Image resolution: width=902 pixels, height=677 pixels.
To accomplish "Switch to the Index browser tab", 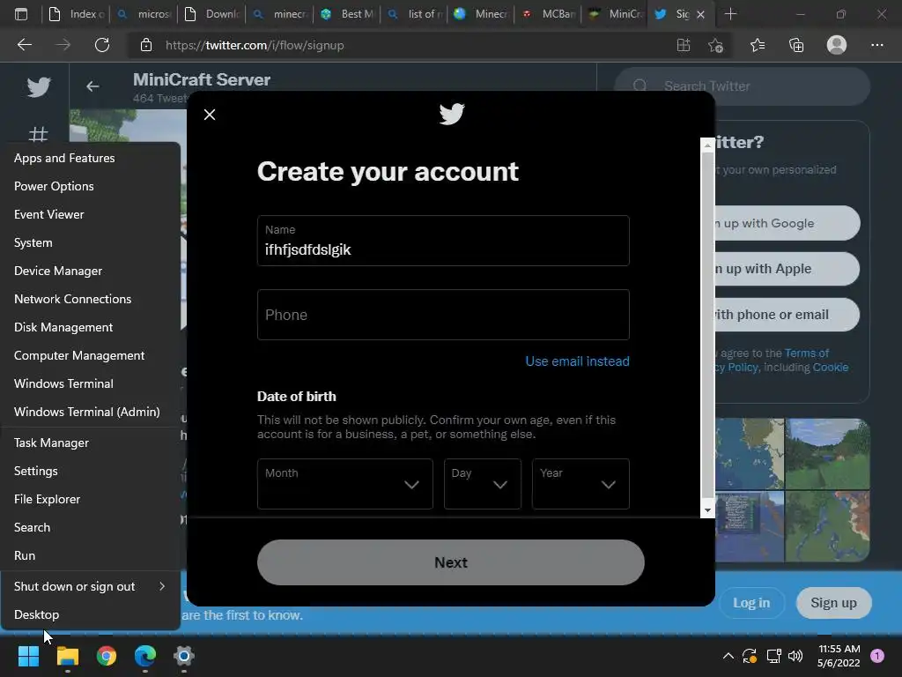I will pos(77,14).
